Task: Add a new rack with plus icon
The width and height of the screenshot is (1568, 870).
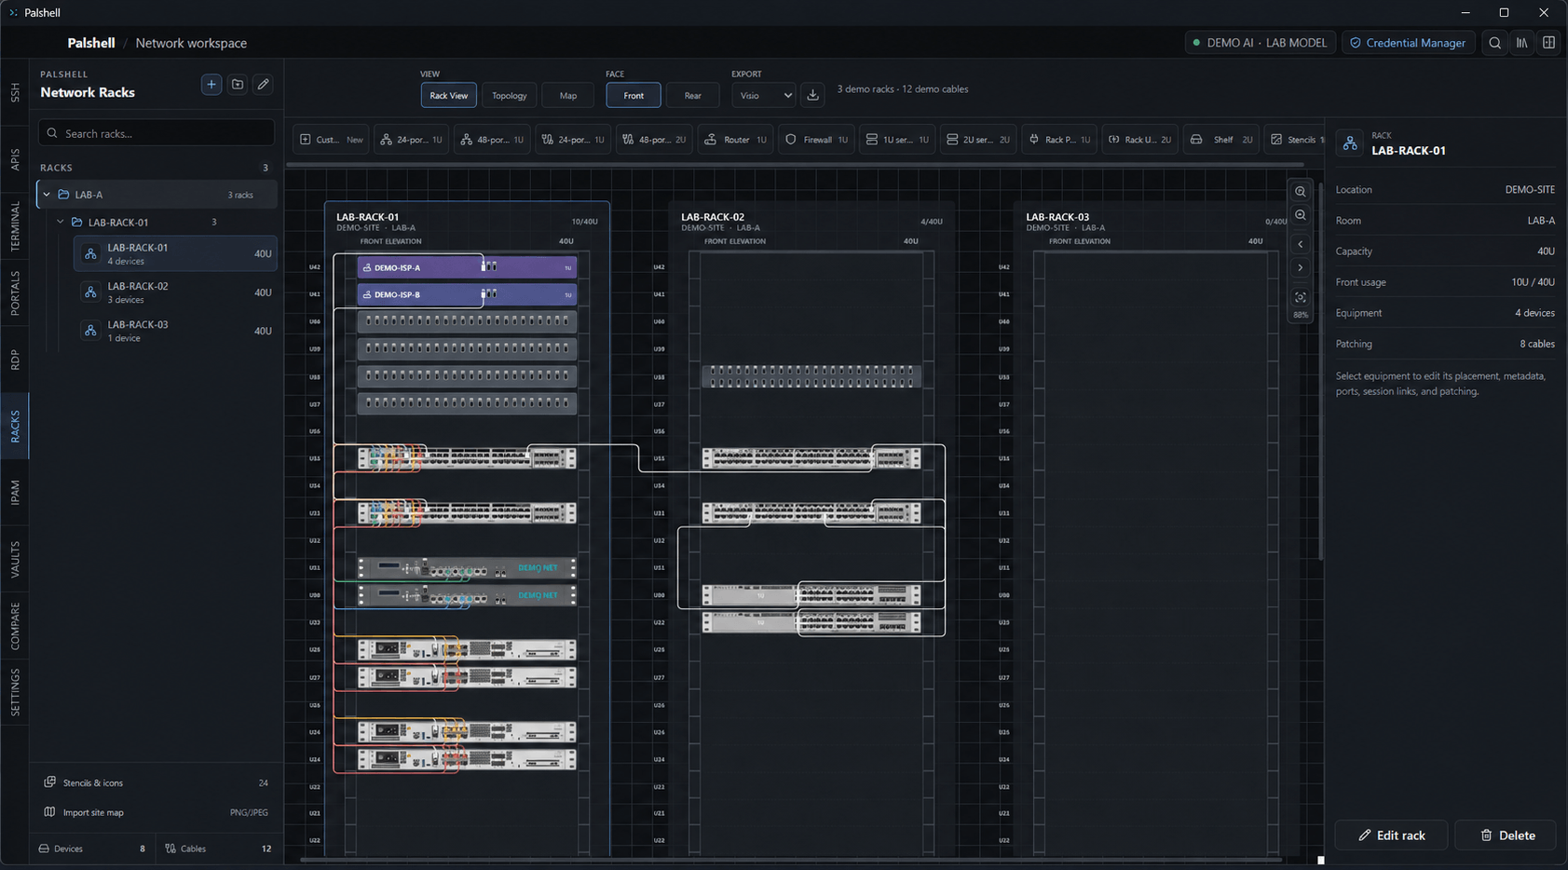Action: point(211,85)
